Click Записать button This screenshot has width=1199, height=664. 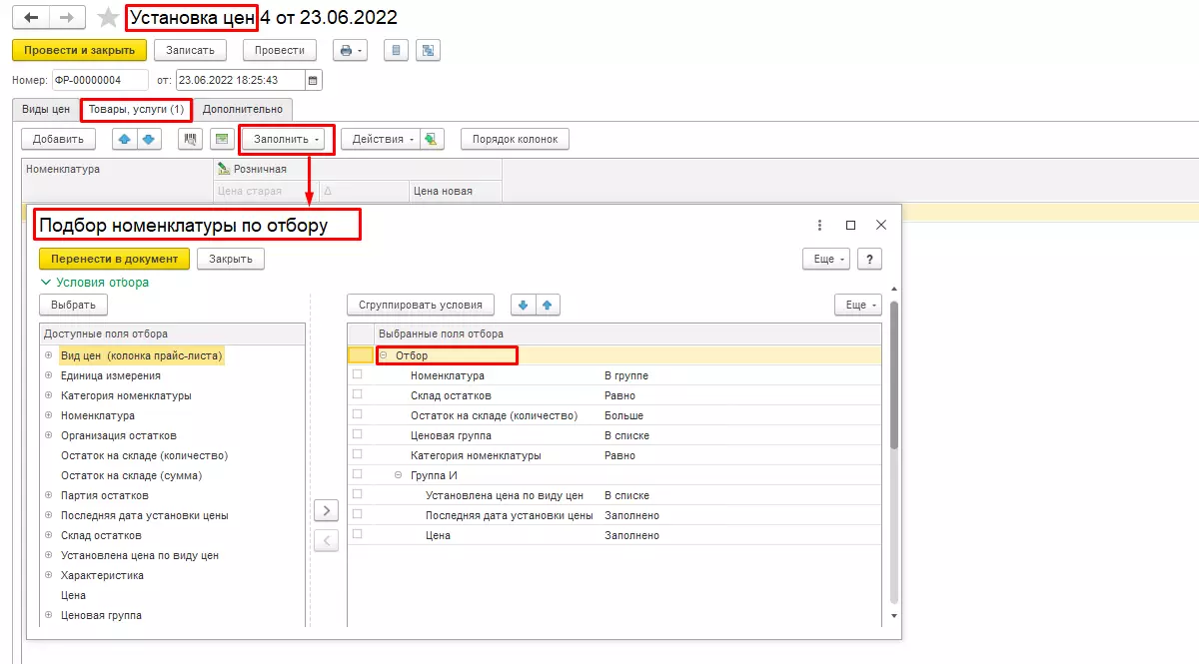point(190,50)
